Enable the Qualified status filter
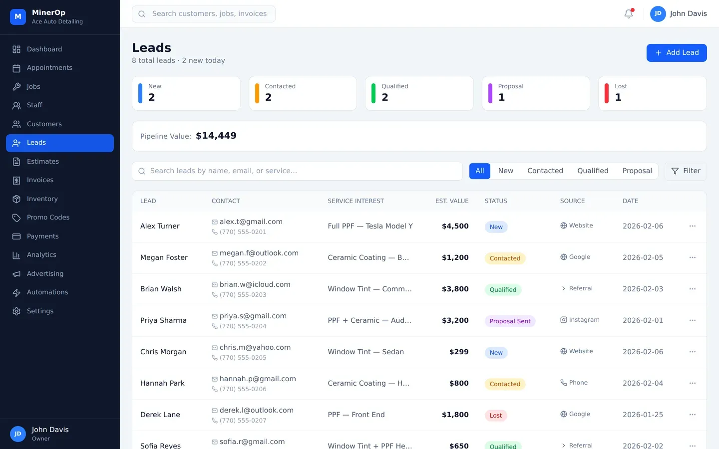 [x=593, y=171]
